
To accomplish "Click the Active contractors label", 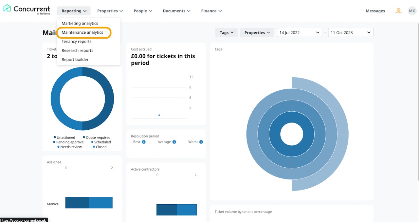I will pos(145,169).
